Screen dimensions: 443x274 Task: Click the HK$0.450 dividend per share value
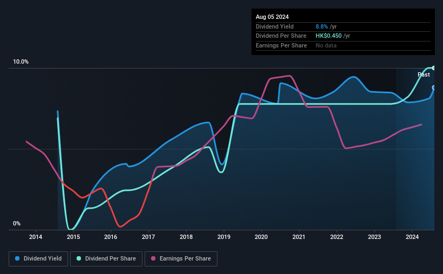click(328, 36)
